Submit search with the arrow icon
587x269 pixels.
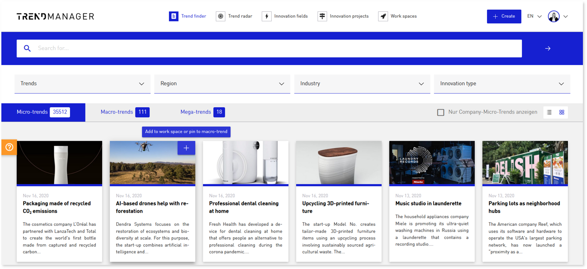tap(548, 49)
